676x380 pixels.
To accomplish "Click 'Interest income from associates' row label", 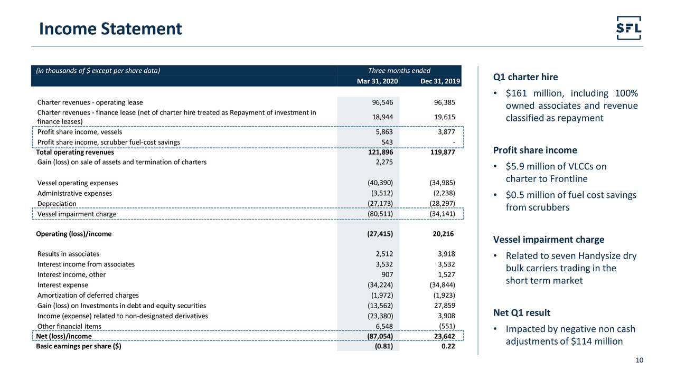I will pyautogui.click(x=86, y=264).
